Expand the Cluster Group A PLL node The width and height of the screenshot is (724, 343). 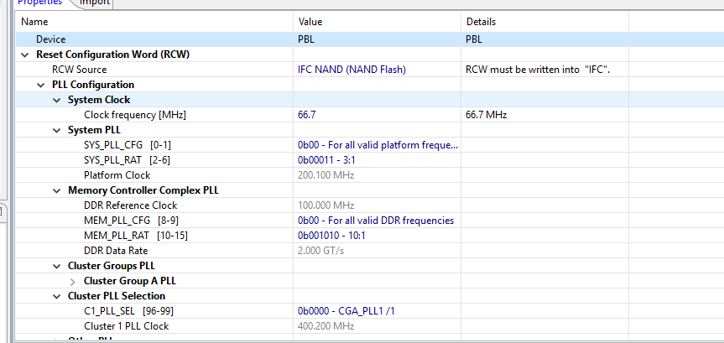click(72, 281)
